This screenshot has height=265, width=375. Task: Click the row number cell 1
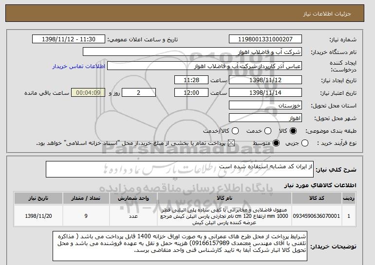tap(349, 216)
